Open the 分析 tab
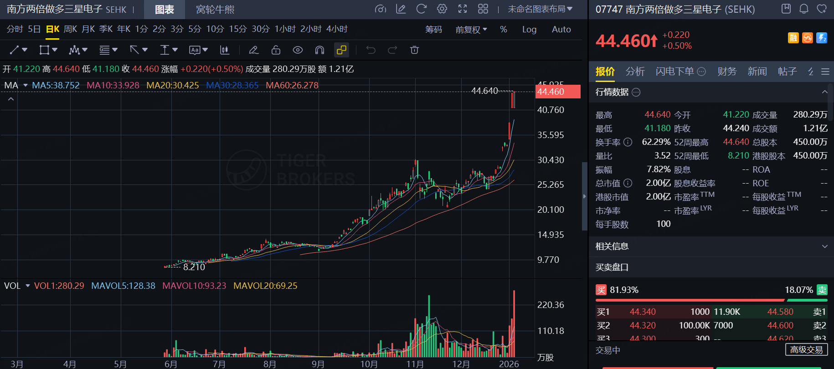 coord(635,72)
